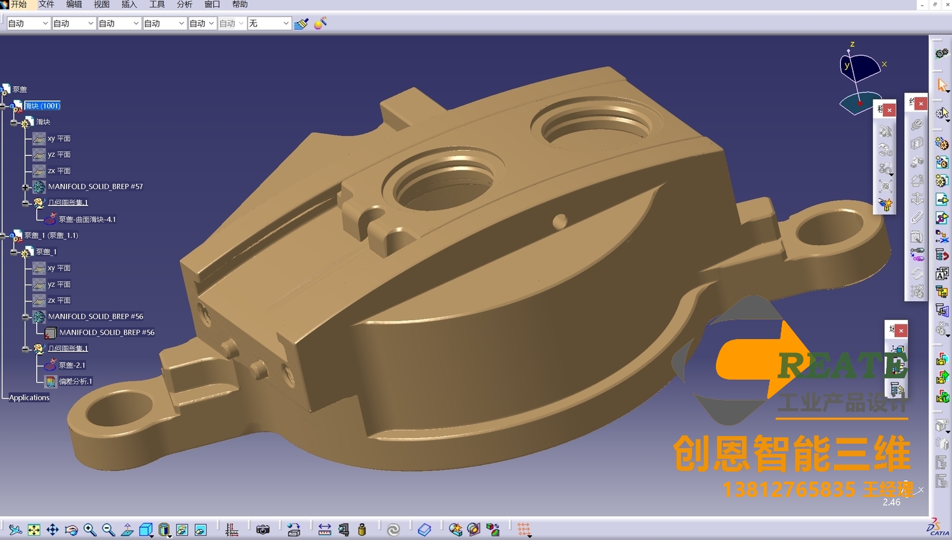
Task: Select the Pan view tool
Action: 53,530
